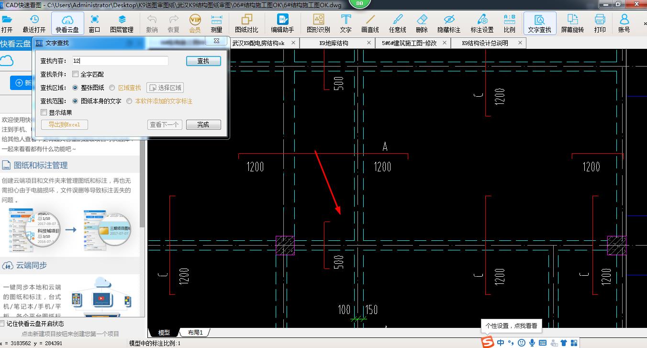
Task: Close the 武汉K9配电房结构ok tab
Action: tap(293, 43)
